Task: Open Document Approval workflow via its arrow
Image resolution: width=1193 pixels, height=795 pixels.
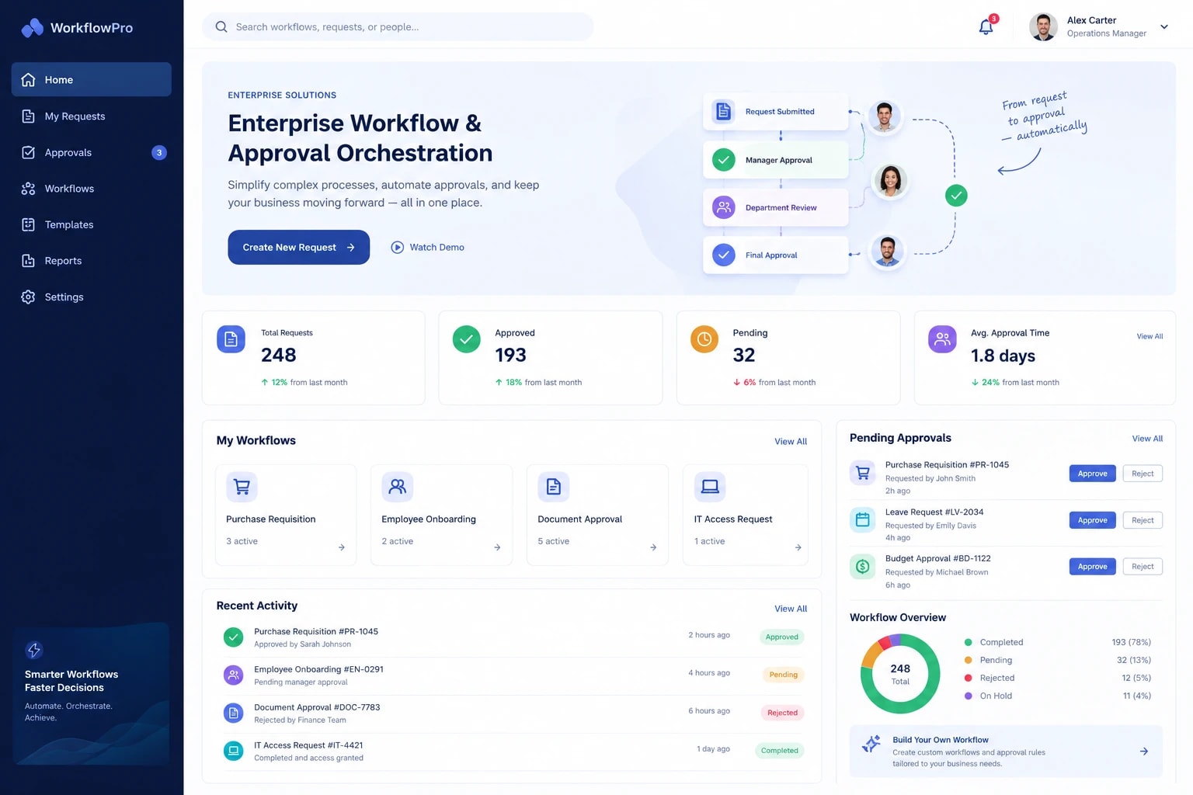Action: click(x=653, y=547)
